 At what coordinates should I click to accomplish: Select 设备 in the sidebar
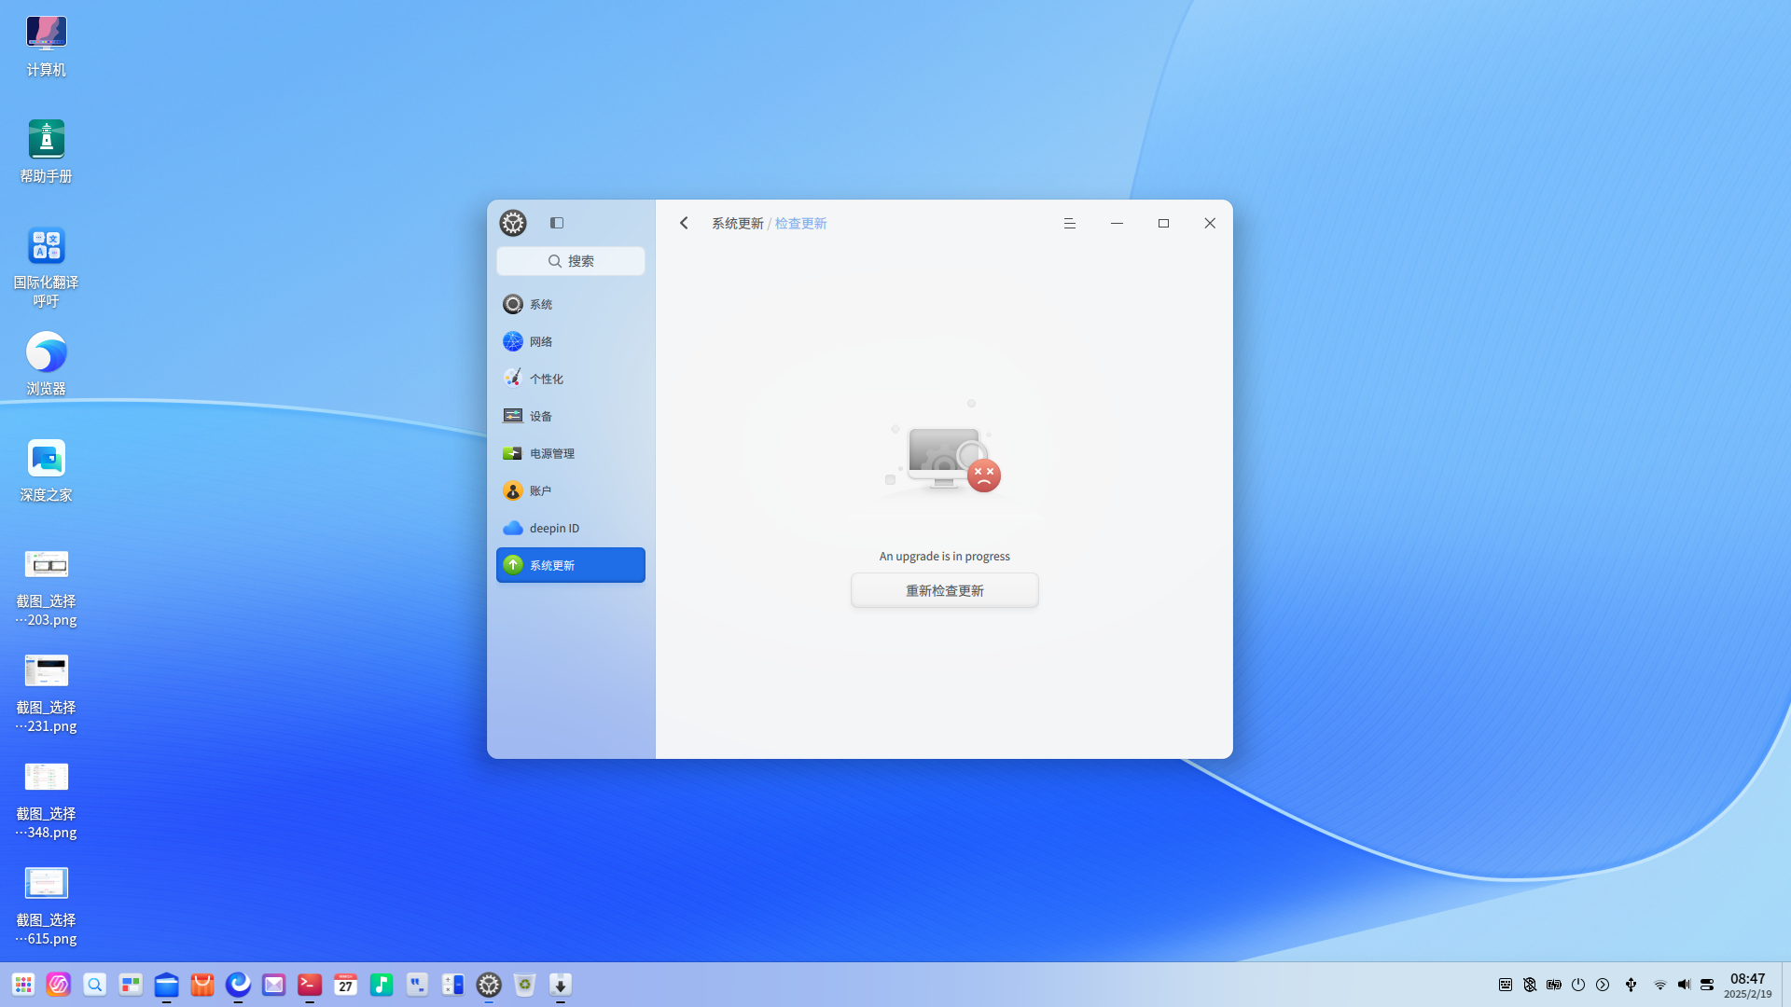pyautogui.click(x=571, y=416)
